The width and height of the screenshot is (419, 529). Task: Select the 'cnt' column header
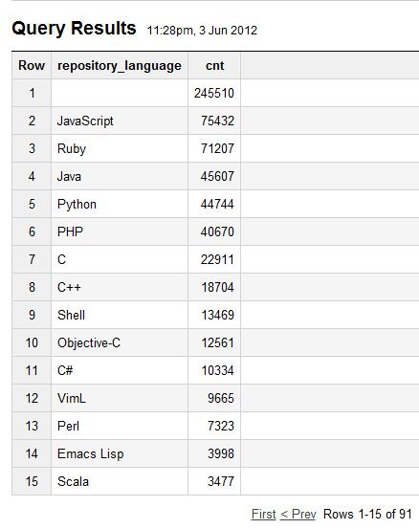click(214, 65)
